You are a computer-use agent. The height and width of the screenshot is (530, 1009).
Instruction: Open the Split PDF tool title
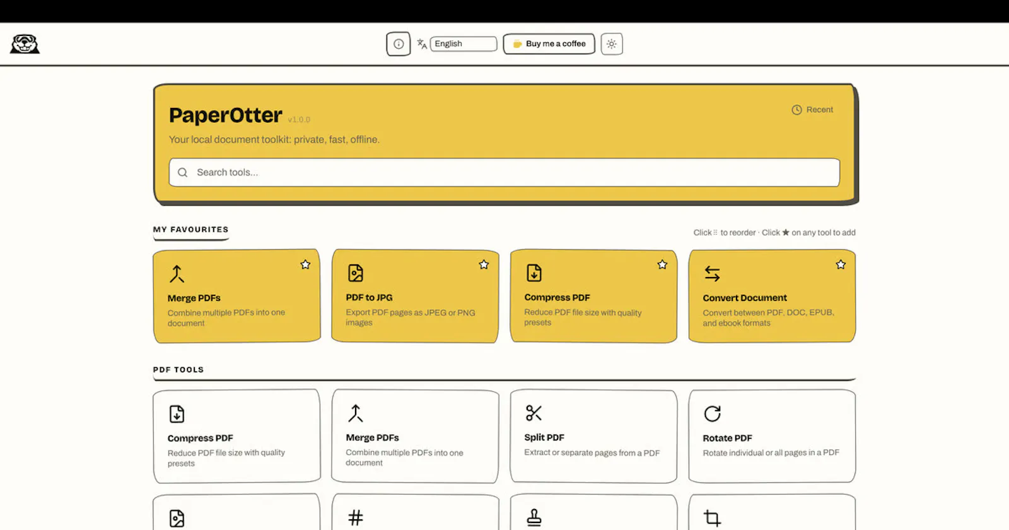(544, 437)
